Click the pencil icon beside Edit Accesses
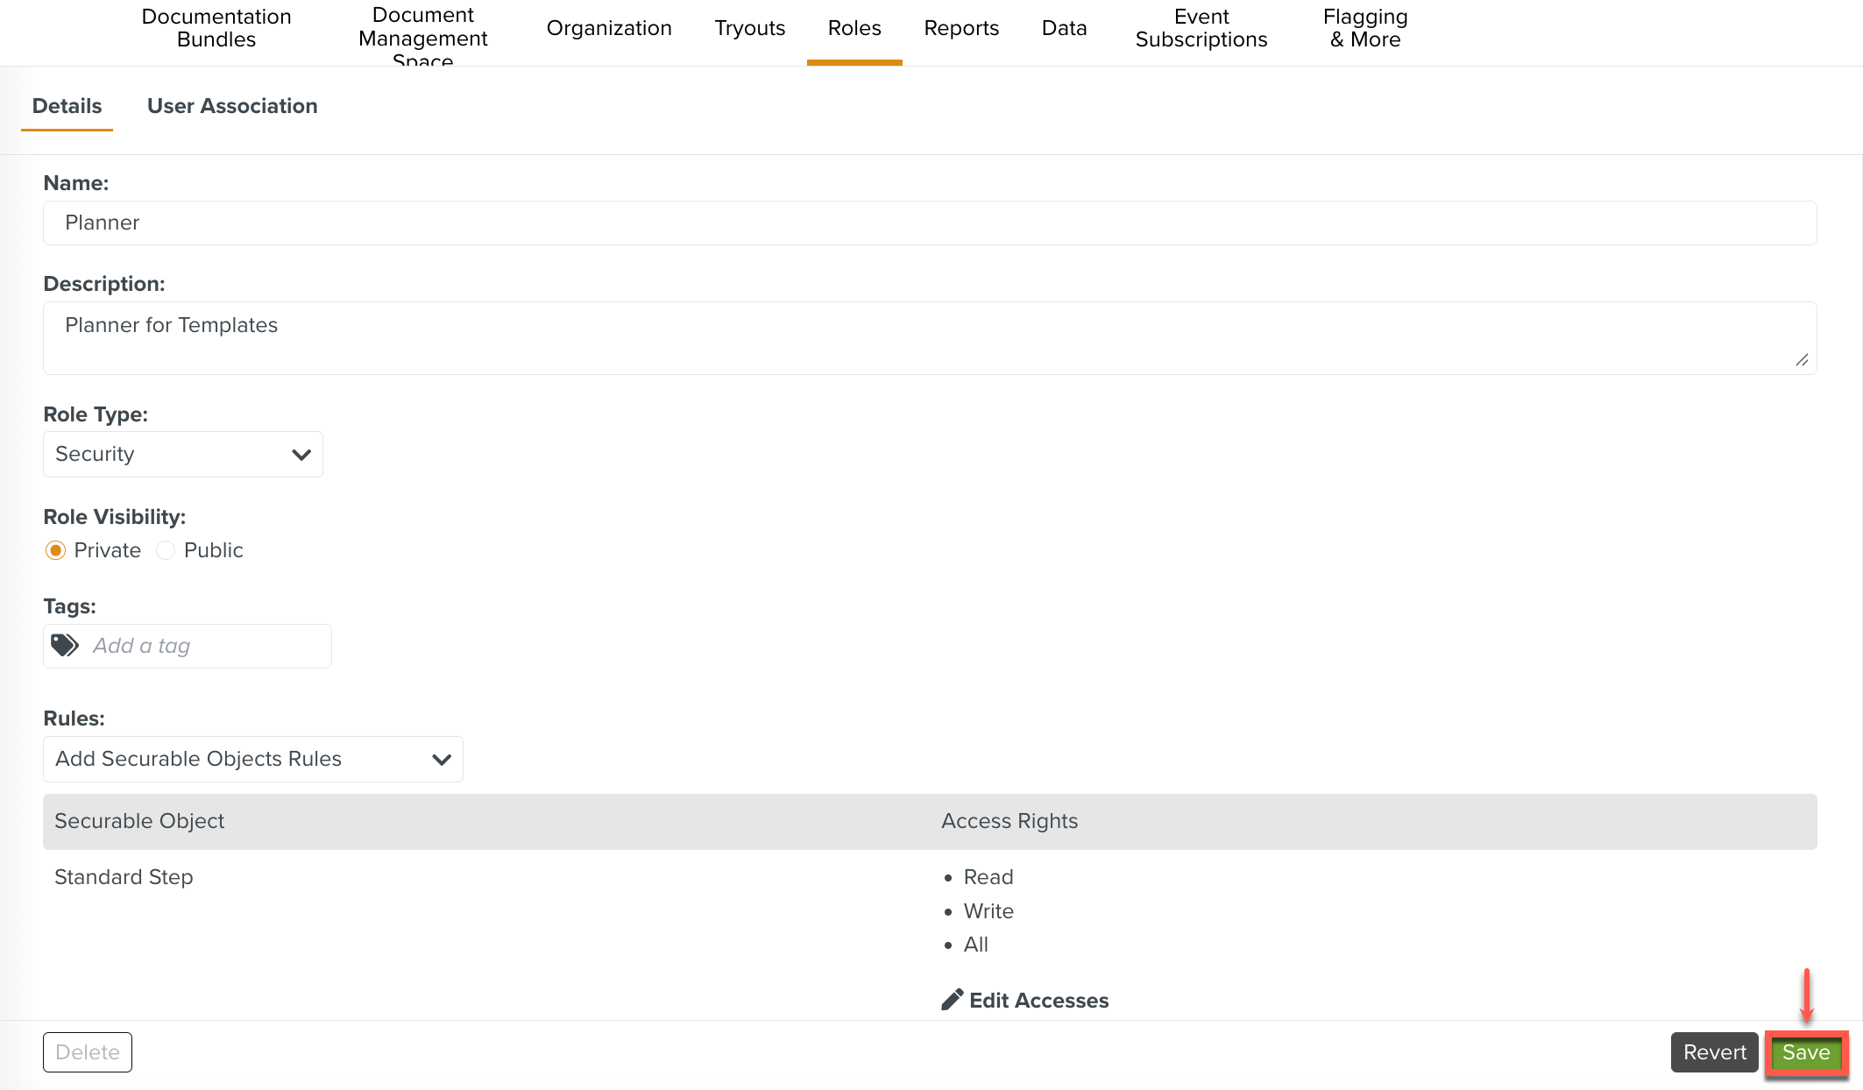The height and width of the screenshot is (1090, 1863). pyautogui.click(x=952, y=1000)
